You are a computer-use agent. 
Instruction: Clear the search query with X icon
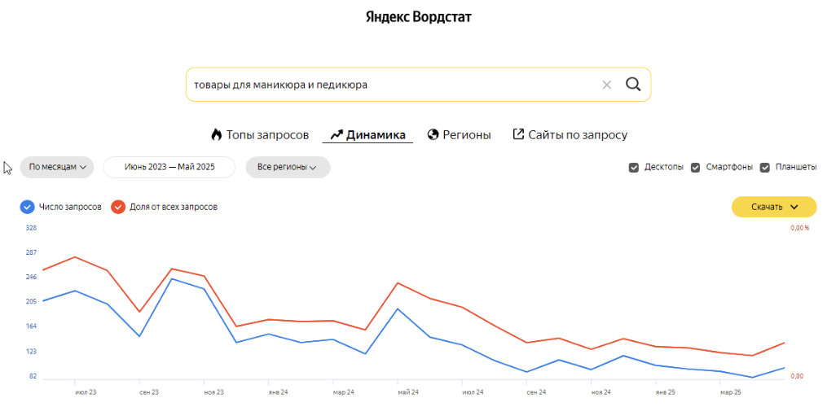(x=606, y=85)
